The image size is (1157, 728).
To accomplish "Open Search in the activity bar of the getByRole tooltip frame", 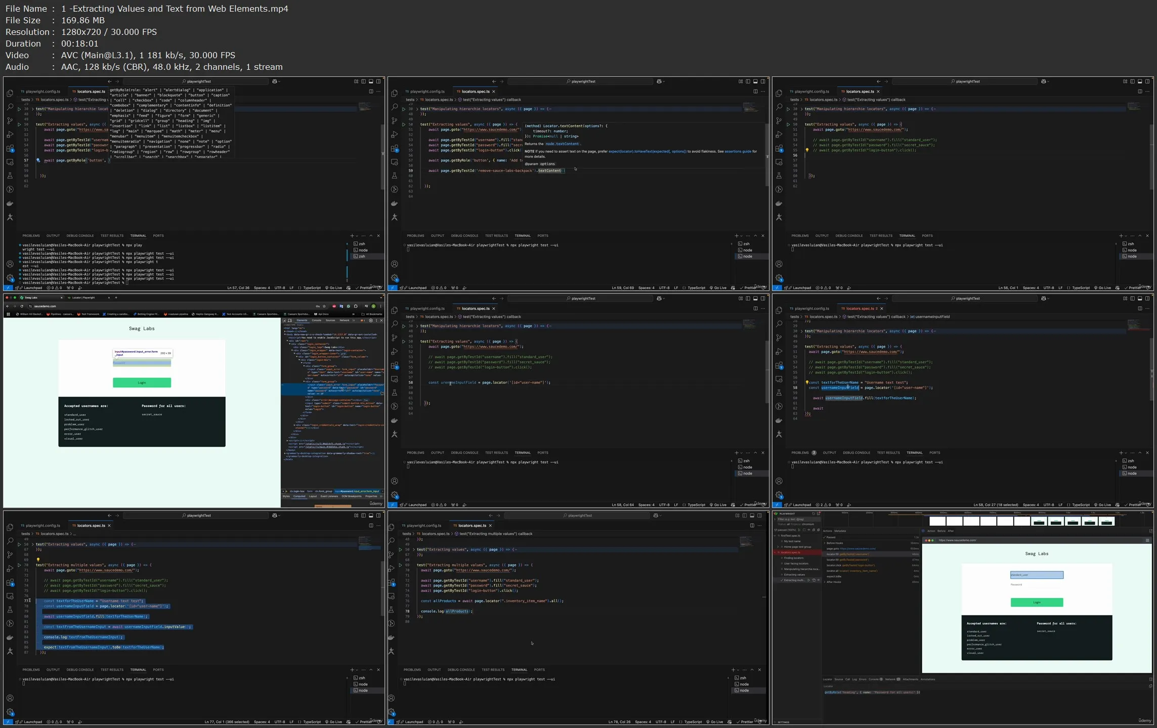I will 10,107.
